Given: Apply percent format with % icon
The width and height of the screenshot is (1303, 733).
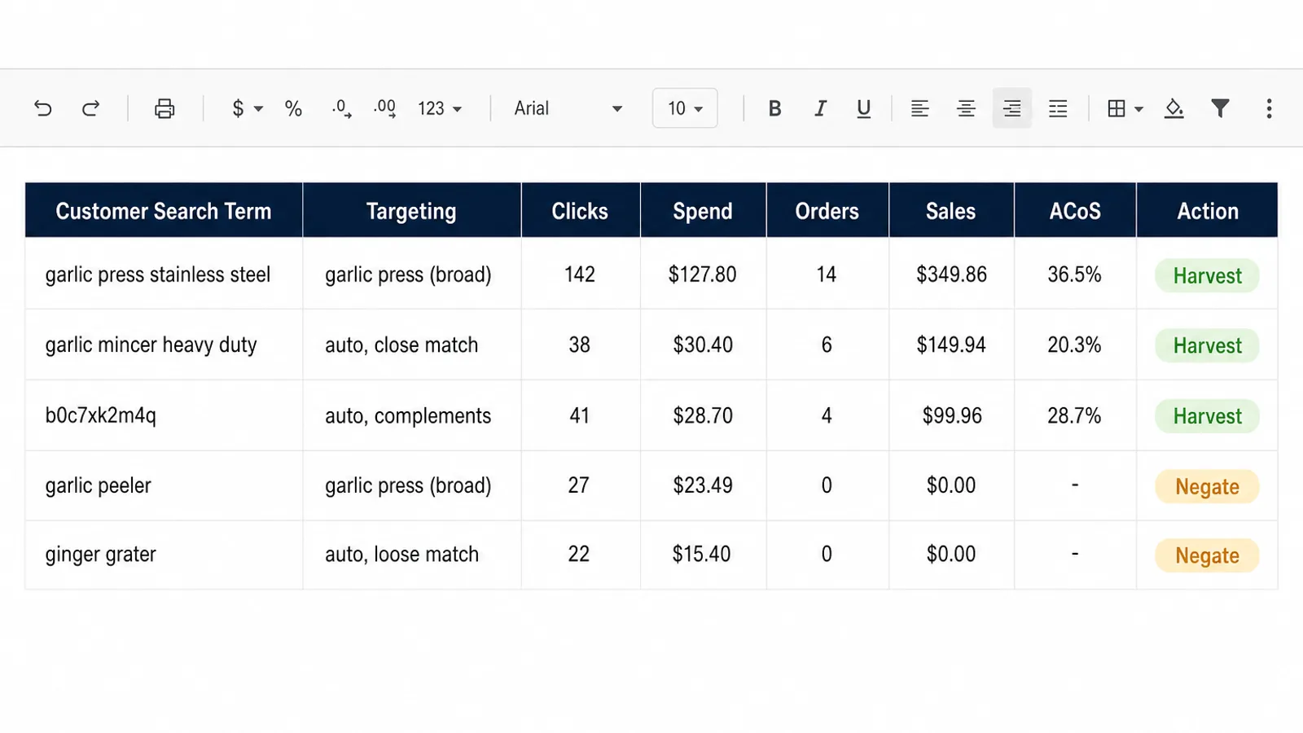Looking at the screenshot, I should [293, 108].
